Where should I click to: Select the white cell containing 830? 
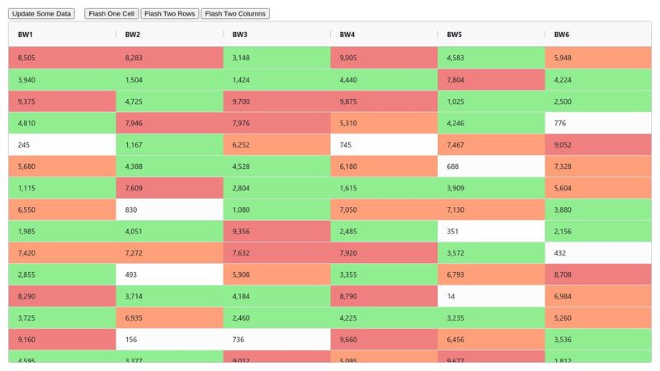coord(169,209)
